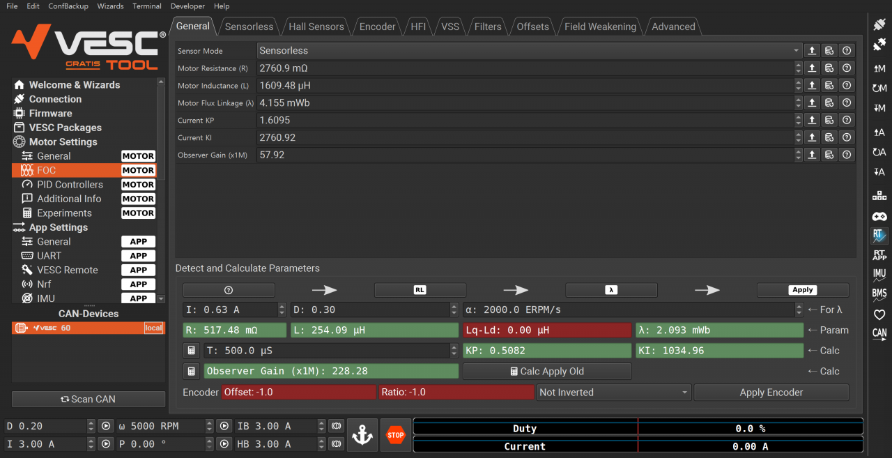Select PID Controllers under Motor Settings

[70, 185]
